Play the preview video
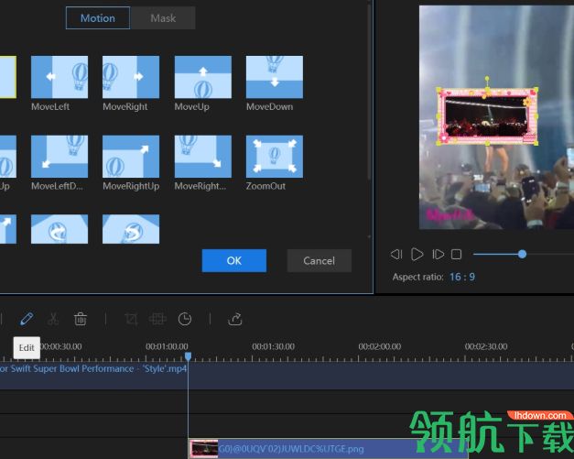This screenshot has width=574, height=459. click(417, 254)
